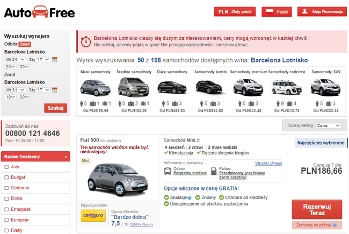This screenshot has height=234, width=349.
Task: Open PLN Złoty polski currency menu
Action: 235,12
